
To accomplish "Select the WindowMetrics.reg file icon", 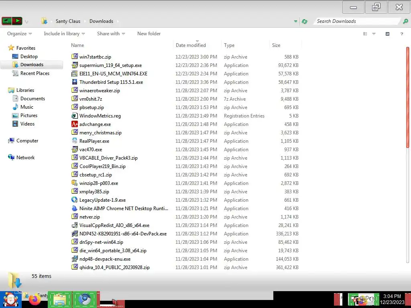I will click(75, 115).
